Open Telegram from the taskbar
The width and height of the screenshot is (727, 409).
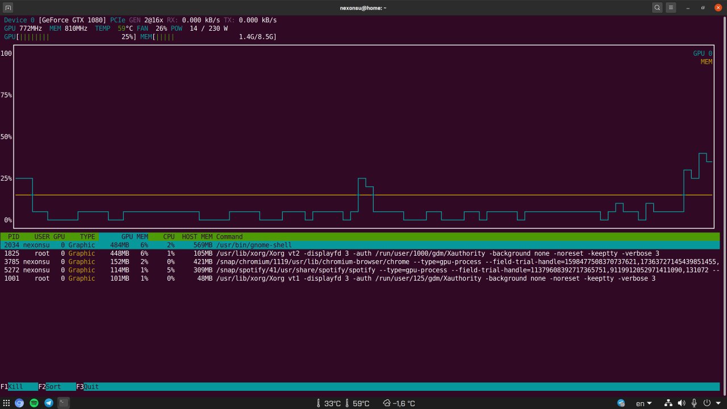[x=49, y=403]
